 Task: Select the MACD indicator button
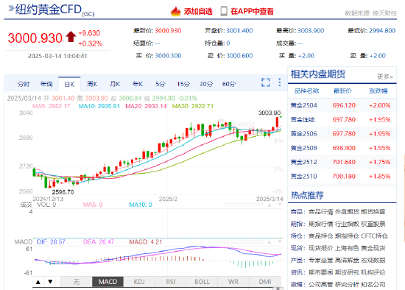[108, 282]
